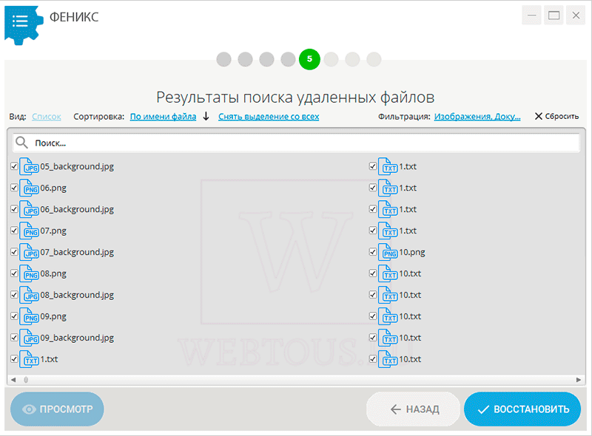
Task: Click the НАЗАД back button
Action: (x=413, y=409)
